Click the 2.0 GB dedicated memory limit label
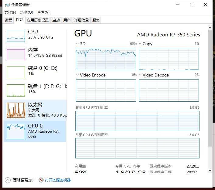Screen dimensions: 215x190 (x=194, y=107)
